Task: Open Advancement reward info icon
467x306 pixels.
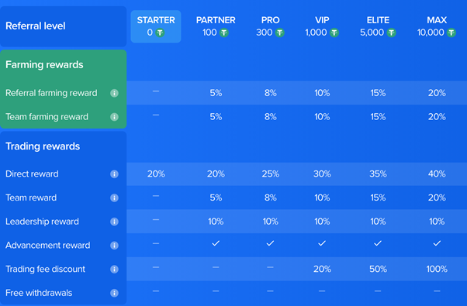Action: point(114,246)
